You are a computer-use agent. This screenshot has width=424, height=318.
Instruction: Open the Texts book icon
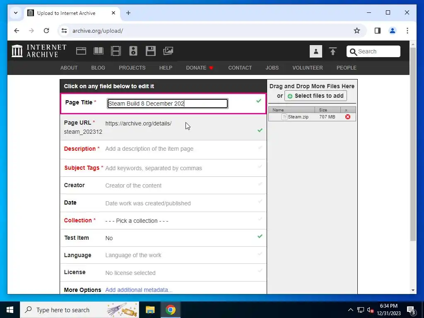tap(99, 51)
